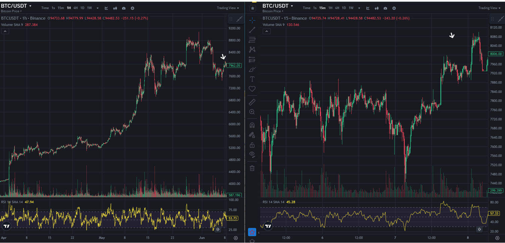Open Bitcoin Price link on left chart
The width and height of the screenshot is (505, 243).
11,11
